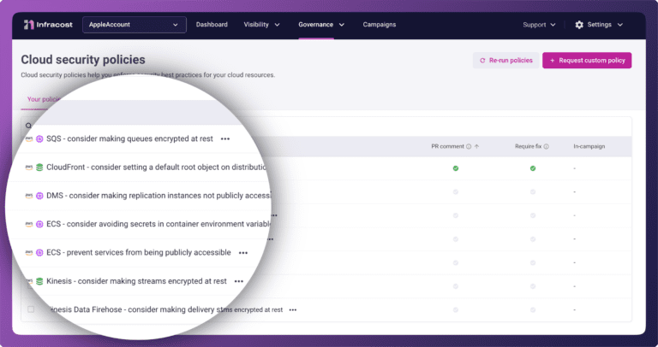This screenshot has width=658, height=347.
Task: Click the Re-run policies button
Action: [x=505, y=61]
